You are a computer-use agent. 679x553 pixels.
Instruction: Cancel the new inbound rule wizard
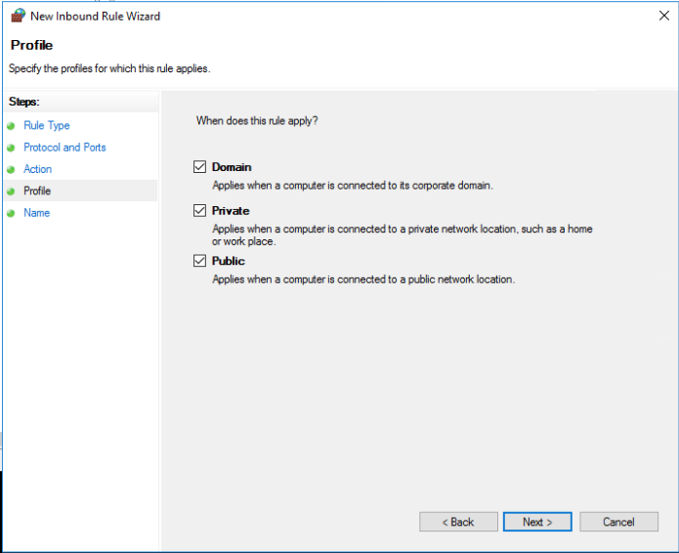(618, 522)
